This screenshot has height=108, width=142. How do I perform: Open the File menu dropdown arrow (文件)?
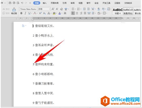[5, 3]
